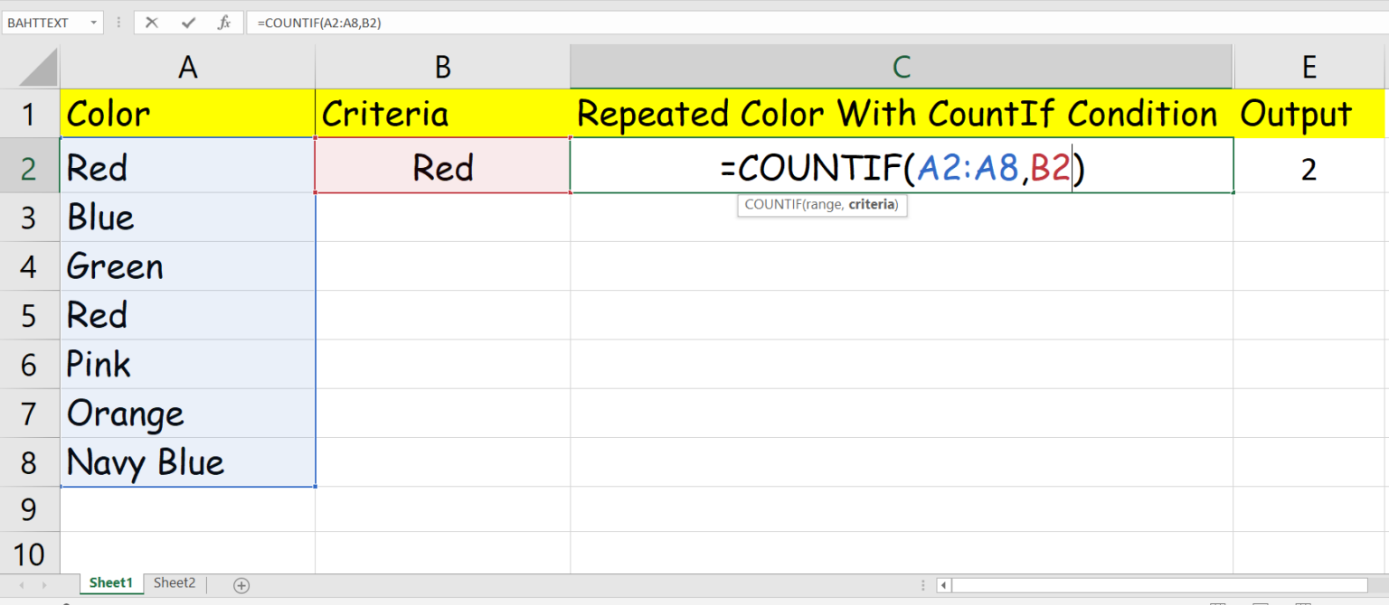This screenshot has height=605, width=1389.
Task: Confirm the formula with the checkmark icon
Action: point(190,22)
